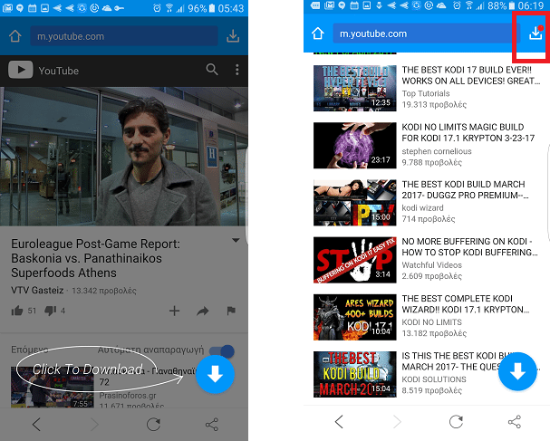Open downloads icon in left phone toolbar
Image resolution: width=550 pixels, height=441 pixels.
[x=233, y=35]
